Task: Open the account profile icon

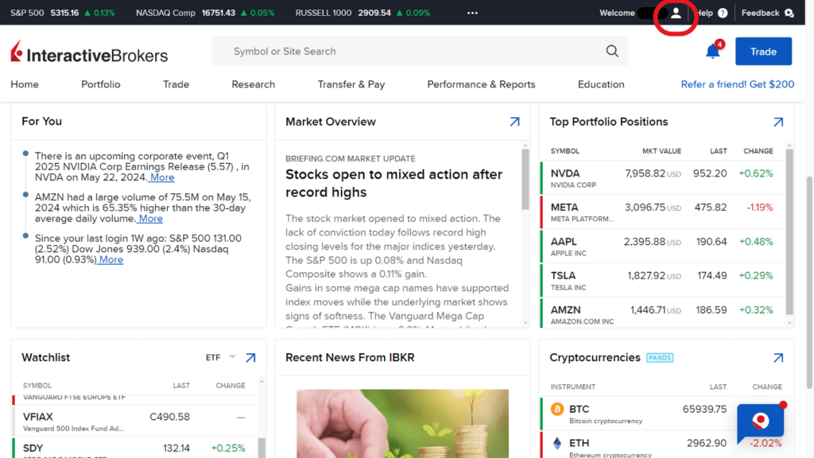Action: (675, 13)
